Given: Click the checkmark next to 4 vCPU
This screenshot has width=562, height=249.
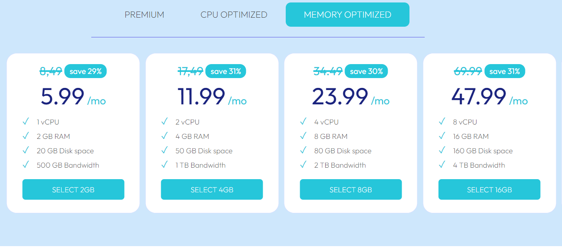Looking at the screenshot, I should click(x=303, y=121).
